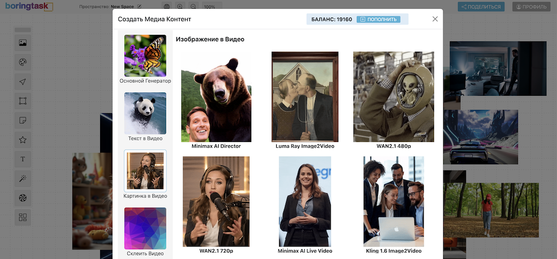Click the image tool in left toolbar
The image size is (557, 259).
[23, 42]
